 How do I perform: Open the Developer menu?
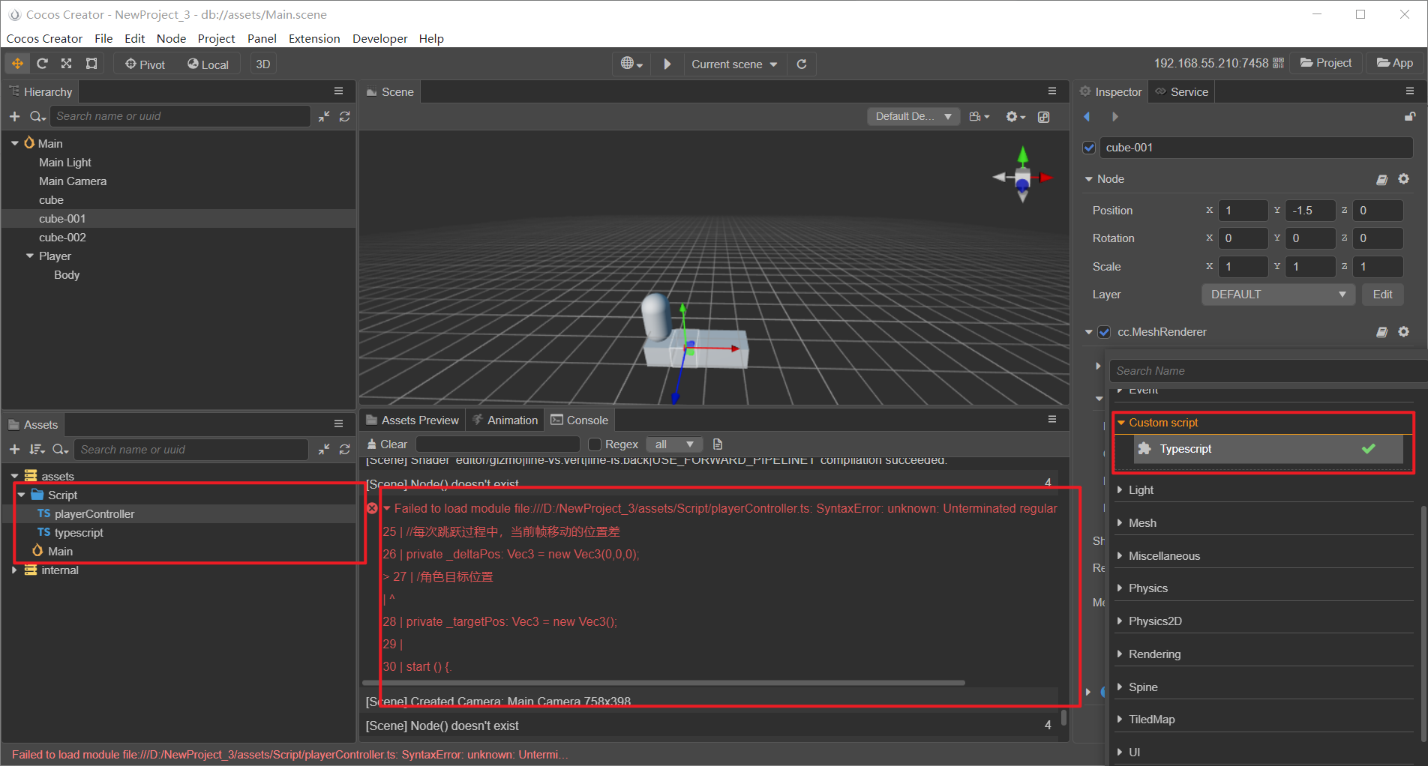[380, 38]
